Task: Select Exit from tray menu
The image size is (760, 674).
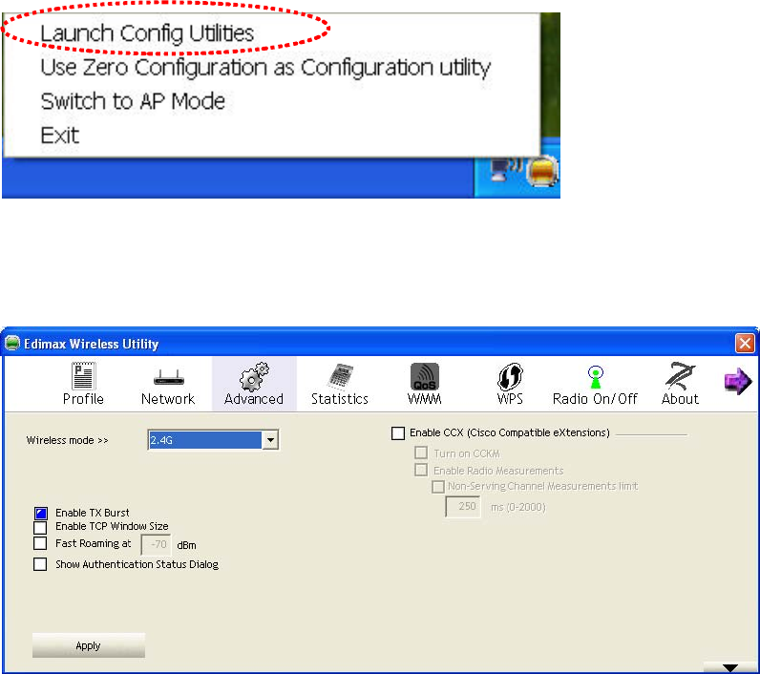Action: pos(59,136)
